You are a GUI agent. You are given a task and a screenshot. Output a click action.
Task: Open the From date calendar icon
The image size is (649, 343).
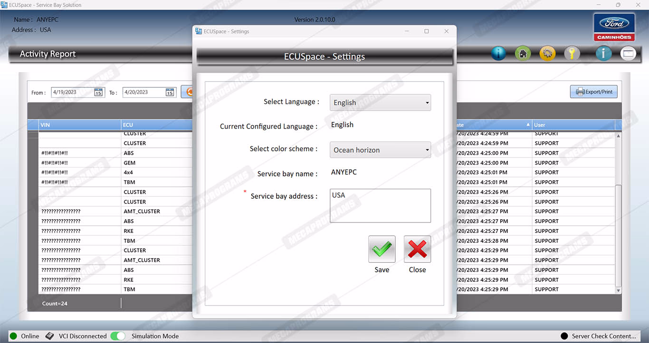pos(98,93)
